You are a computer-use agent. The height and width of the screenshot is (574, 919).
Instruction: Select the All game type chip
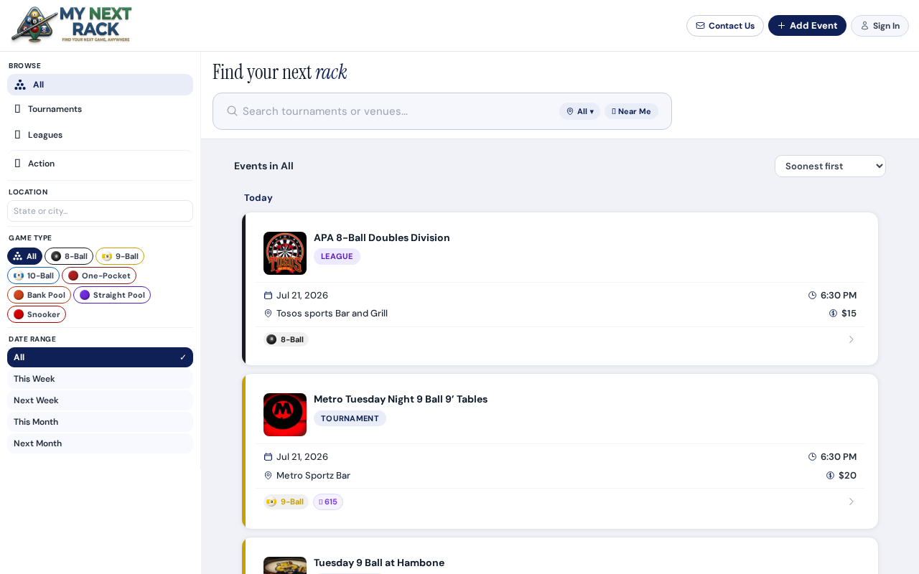pos(24,256)
